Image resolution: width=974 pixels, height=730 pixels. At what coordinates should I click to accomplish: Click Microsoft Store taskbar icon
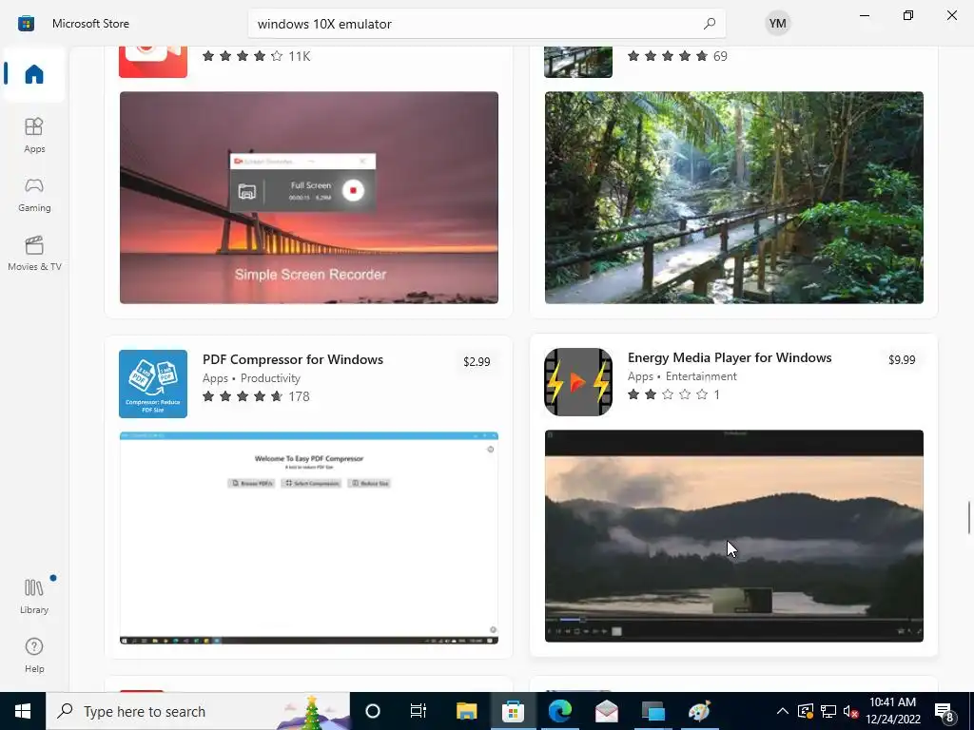(x=513, y=711)
